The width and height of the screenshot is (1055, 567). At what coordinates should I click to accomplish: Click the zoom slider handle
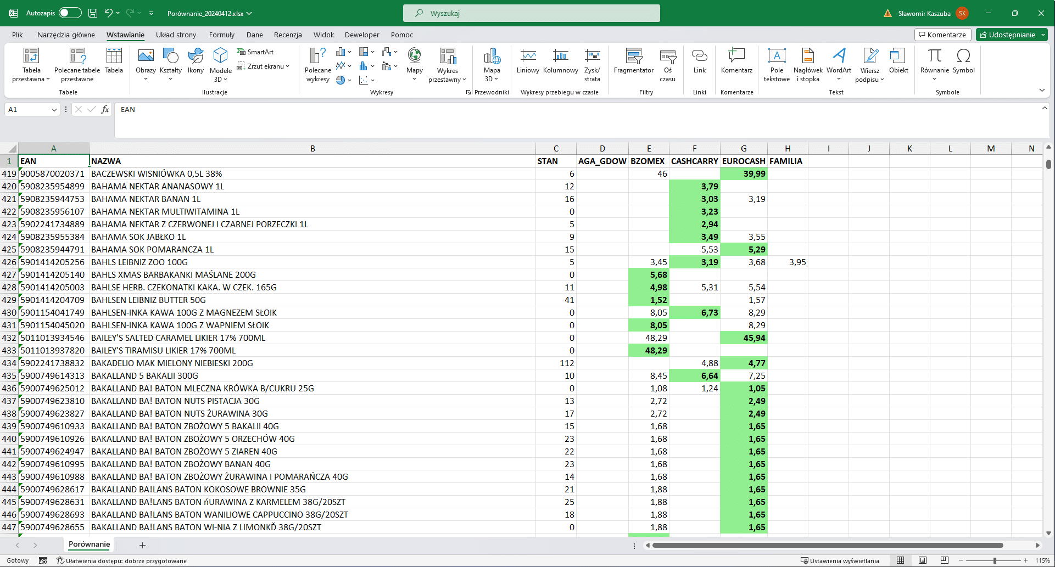[995, 560]
